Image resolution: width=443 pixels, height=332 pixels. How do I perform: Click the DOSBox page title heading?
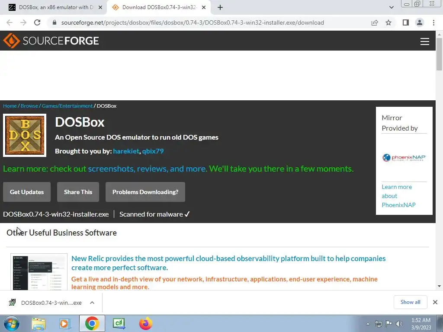[80, 122]
